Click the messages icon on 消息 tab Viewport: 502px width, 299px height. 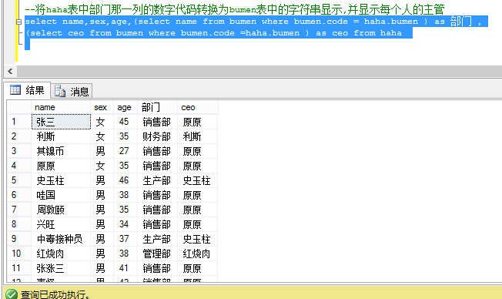[60, 91]
